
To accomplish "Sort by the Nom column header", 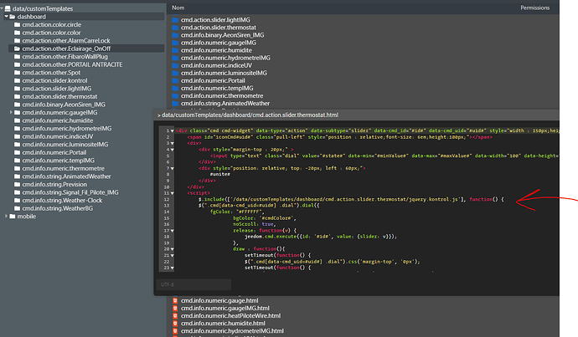I will pyautogui.click(x=178, y=8).
